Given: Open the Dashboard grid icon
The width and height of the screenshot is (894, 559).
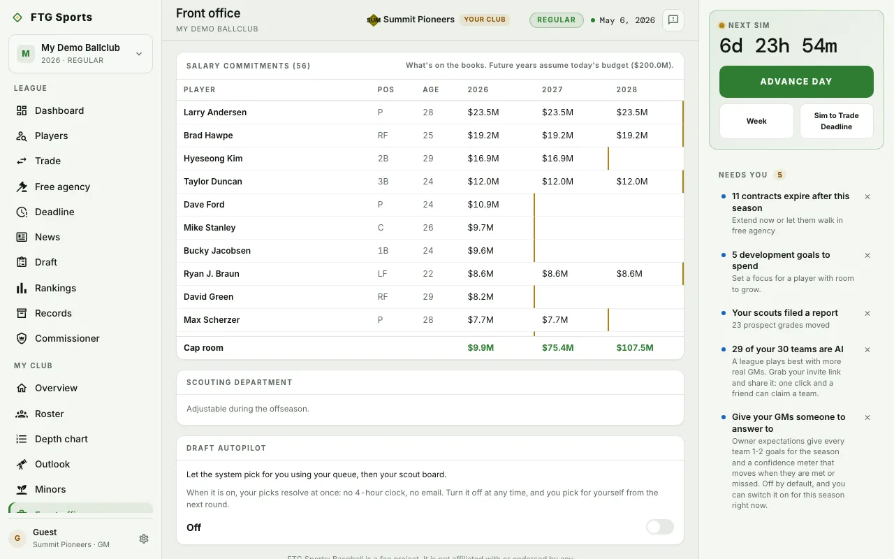Looking at the screenshot, I should point(22,110).
